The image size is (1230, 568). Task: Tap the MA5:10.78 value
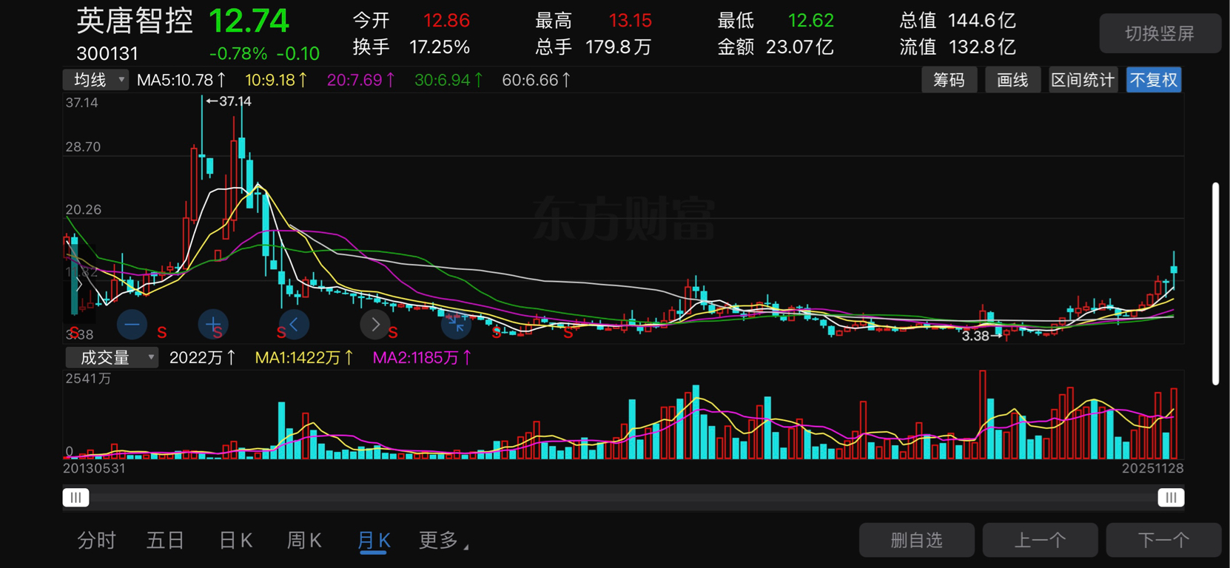pos(181,80)
